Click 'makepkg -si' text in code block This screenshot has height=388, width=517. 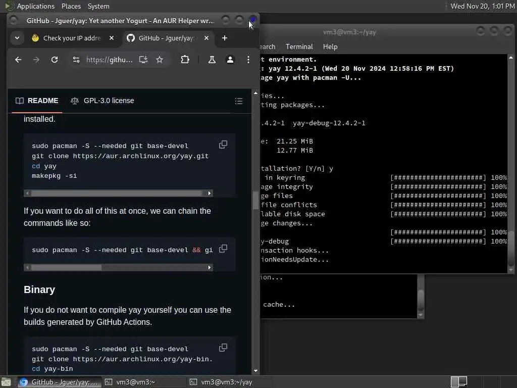tap(55, 176)
